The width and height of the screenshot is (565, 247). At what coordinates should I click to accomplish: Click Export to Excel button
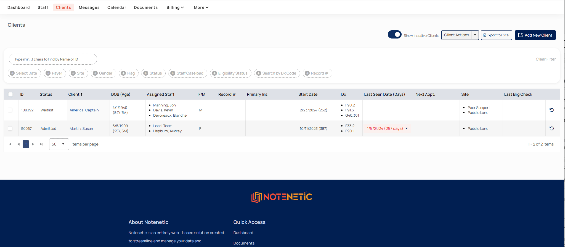pos(496,35)
